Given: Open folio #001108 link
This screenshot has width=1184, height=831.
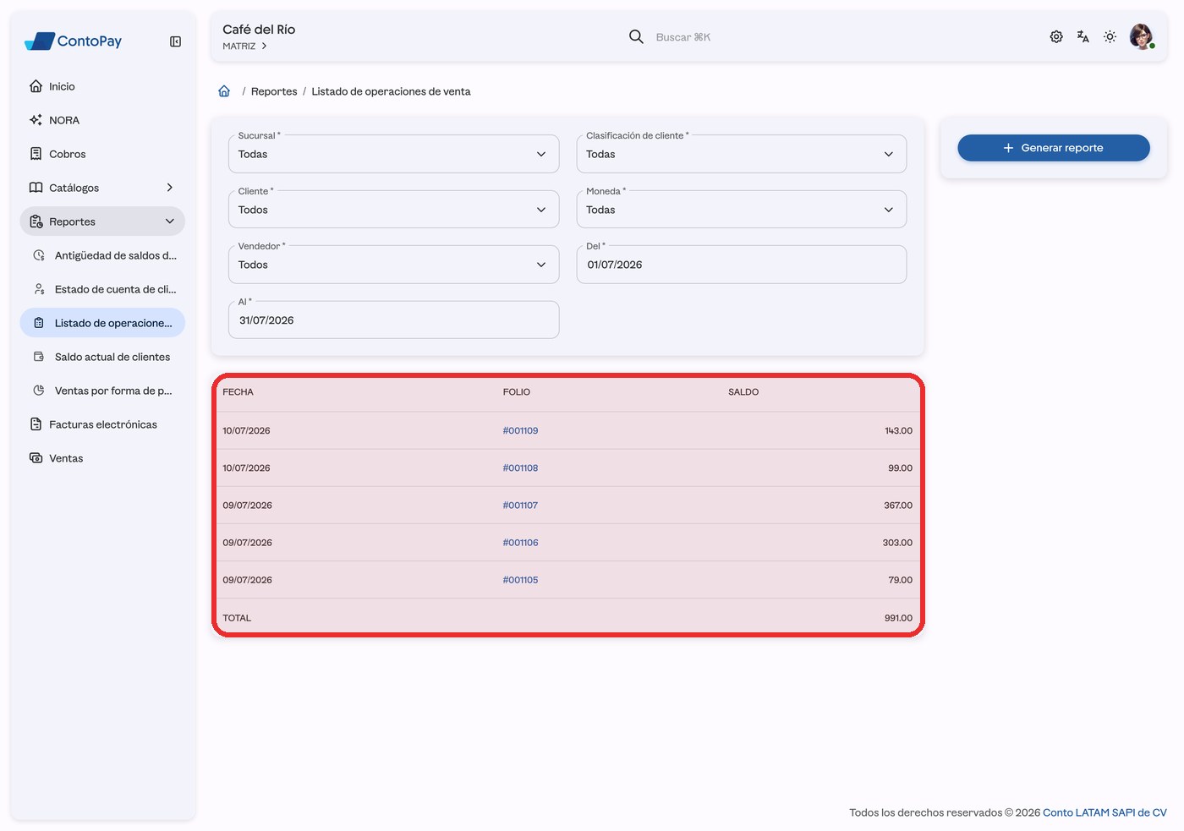Looking at the screenshot, I should tap(520, 467).
